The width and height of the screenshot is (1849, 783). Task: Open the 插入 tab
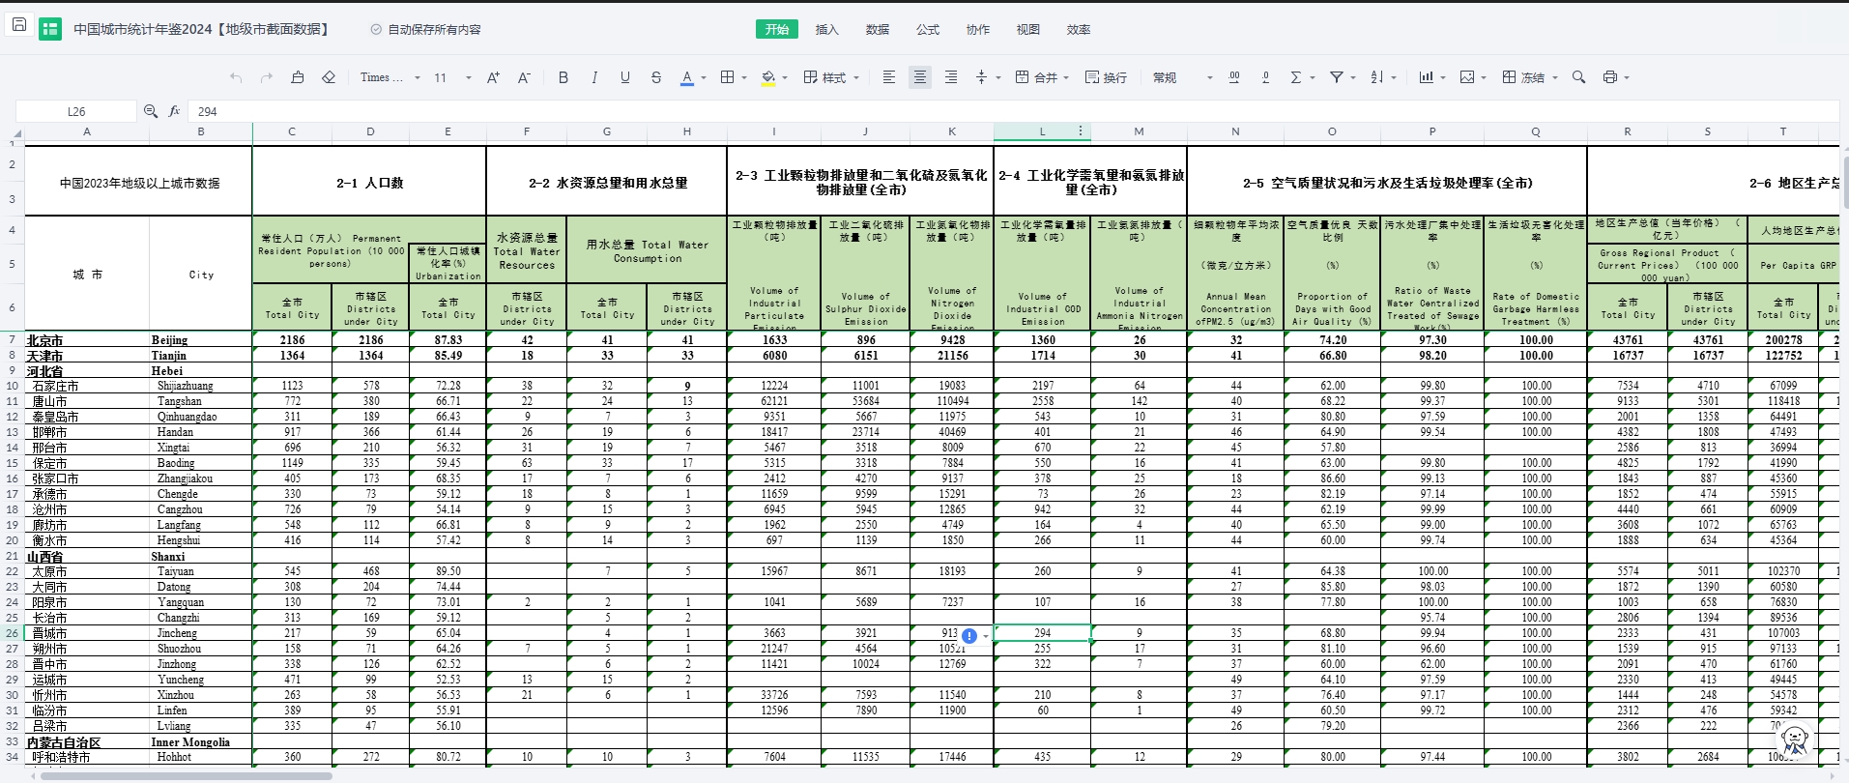click(x=827, y=29)
